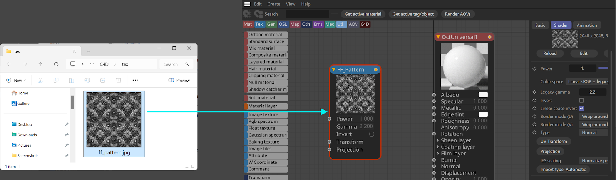Open the Create menu
Viewport: 616px width, 180px height.
click(x=274, y=4)
